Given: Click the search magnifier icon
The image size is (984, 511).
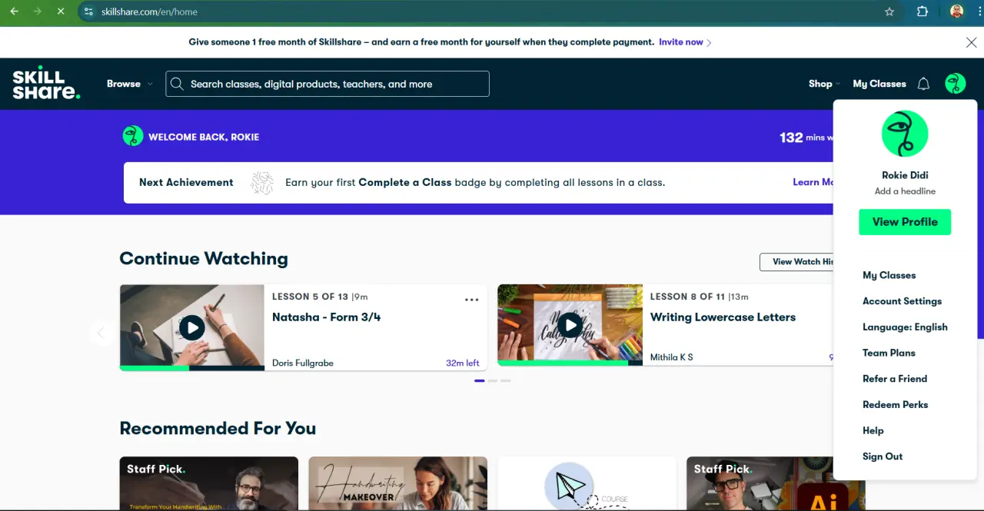Looking at the screenshot, I should 178,84.
